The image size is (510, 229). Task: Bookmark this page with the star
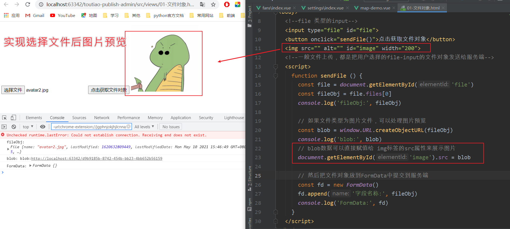pyautogui.click(x=213, y=4)
